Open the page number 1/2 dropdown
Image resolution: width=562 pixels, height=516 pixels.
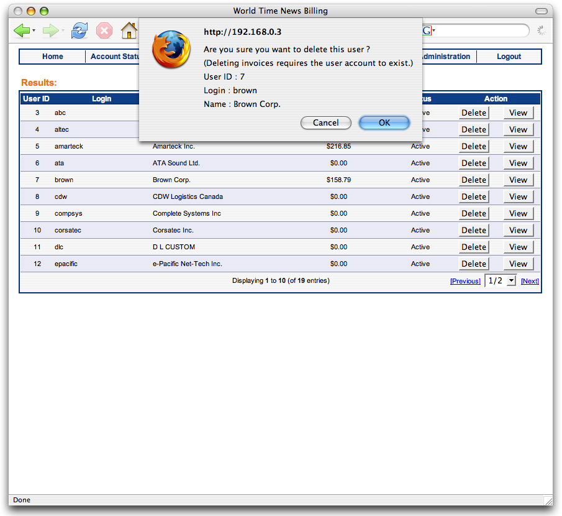pyautogui.click(x=501, y=281)
